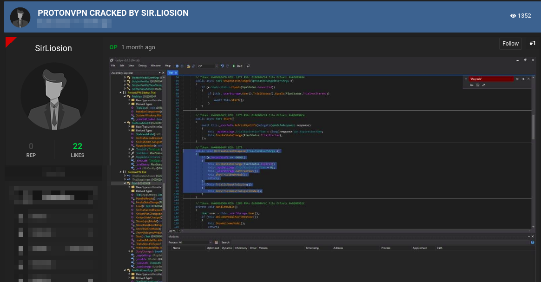Open the small header avatar thumbnail
The image size is (541, 282).
tap(20, 17)
